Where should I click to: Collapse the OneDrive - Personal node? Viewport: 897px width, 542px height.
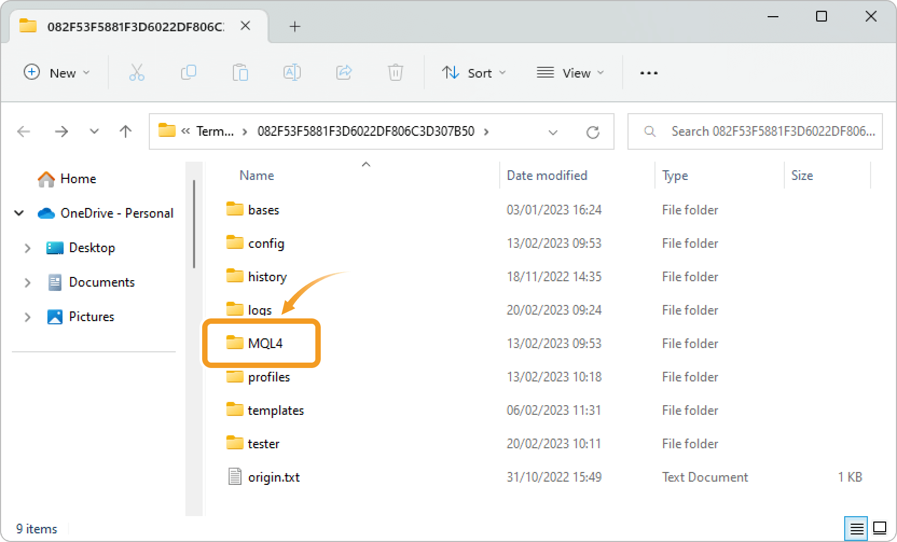pos(19,213)
